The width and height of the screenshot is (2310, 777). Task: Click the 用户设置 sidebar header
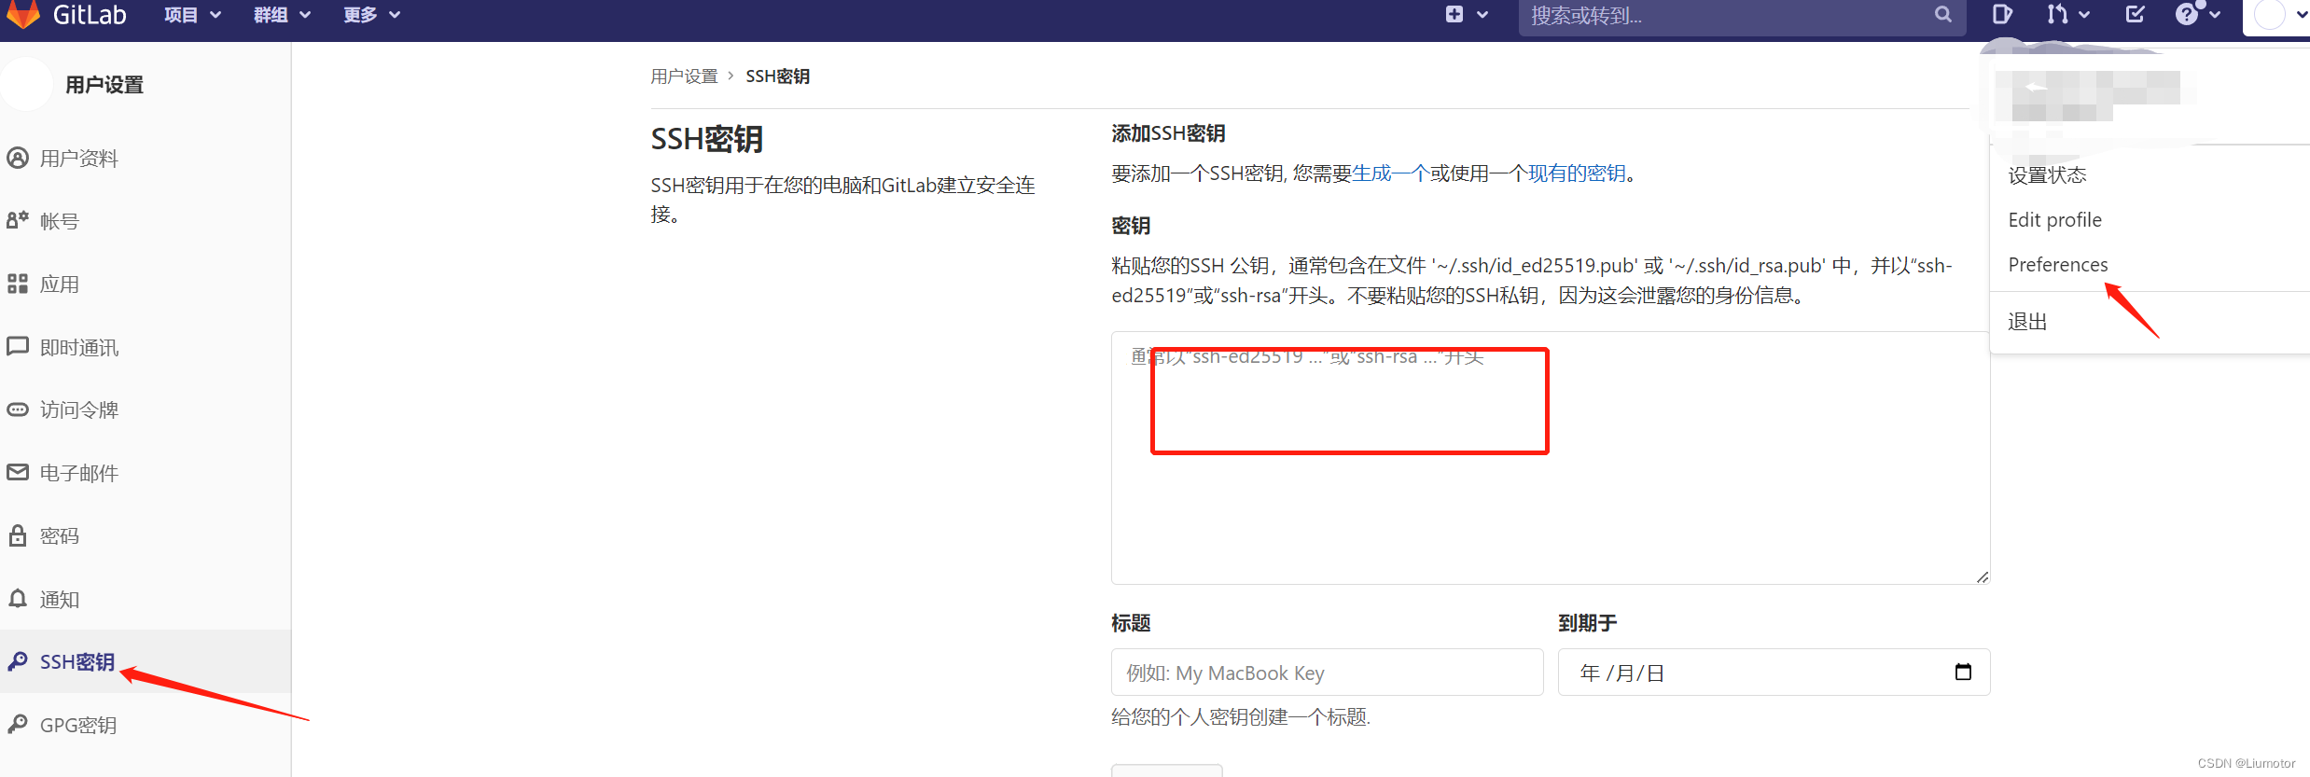tap(104, 85)
